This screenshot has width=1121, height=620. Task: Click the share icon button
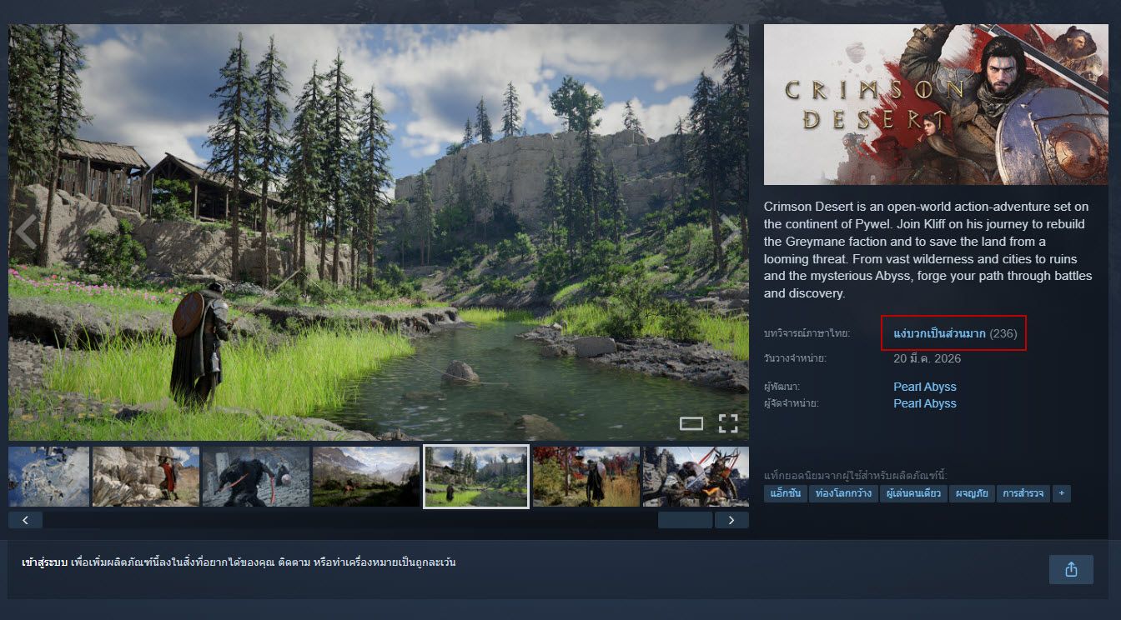pos(1071,569)
